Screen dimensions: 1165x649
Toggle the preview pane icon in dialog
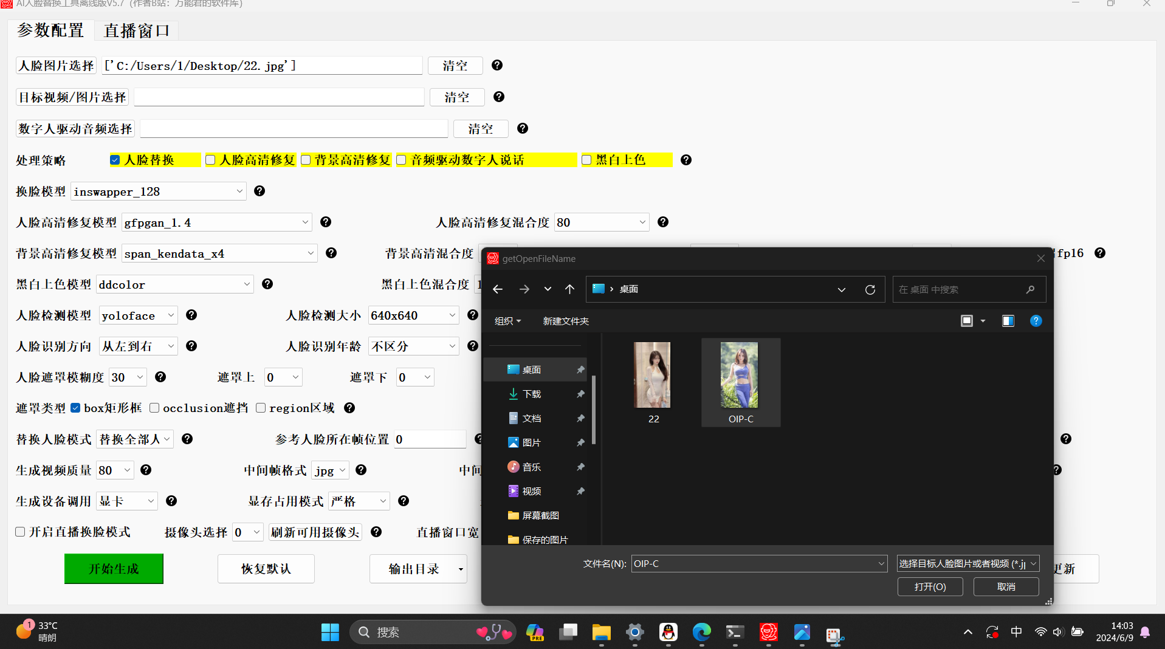point(1008,321)
